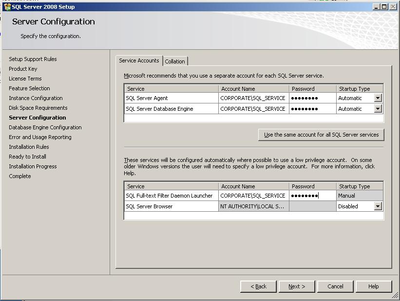Select the Service Accounts tab
The width and height of the screenshot is (400, 301).
(x=139, y=60)
